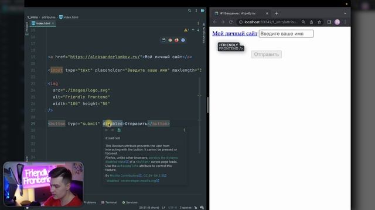Screen dimensions: 375x210
Task: Change '2 spaces' indent setting
Action: pyautogui.click(x=185, y=208)
